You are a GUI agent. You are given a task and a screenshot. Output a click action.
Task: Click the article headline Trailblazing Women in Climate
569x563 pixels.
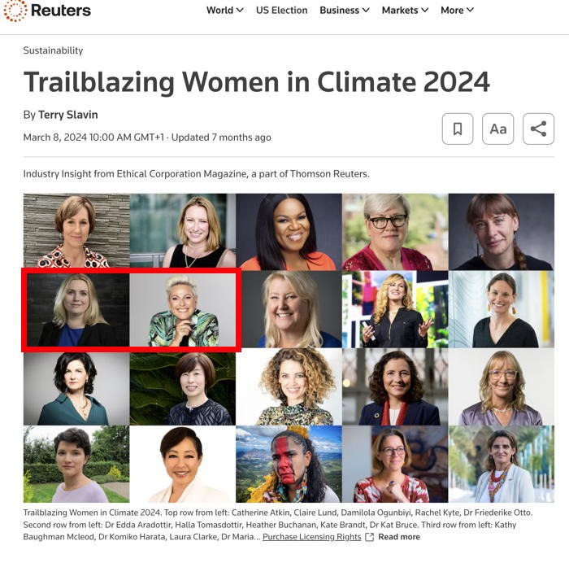click(256, 82)
